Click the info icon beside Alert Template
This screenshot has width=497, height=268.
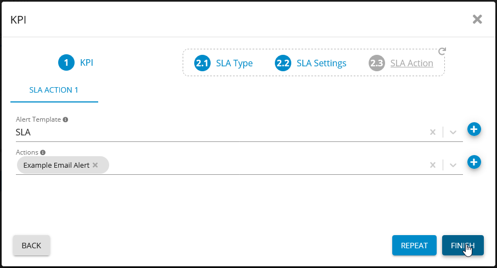click(65, 119)
